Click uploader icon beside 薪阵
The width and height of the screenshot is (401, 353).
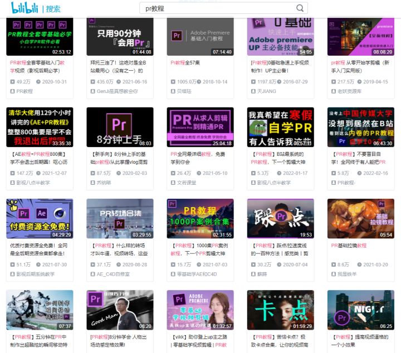tap(253, 274)
